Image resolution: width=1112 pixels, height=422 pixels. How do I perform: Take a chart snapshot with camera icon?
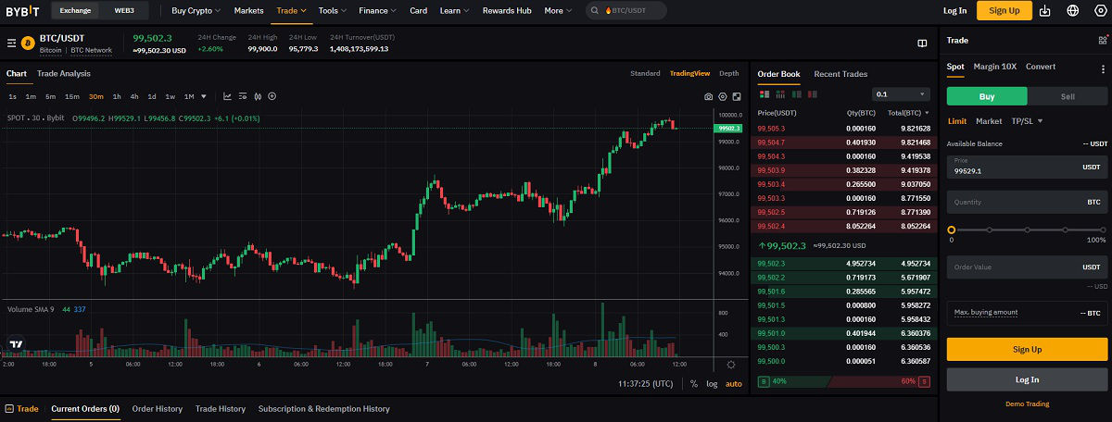709,96
